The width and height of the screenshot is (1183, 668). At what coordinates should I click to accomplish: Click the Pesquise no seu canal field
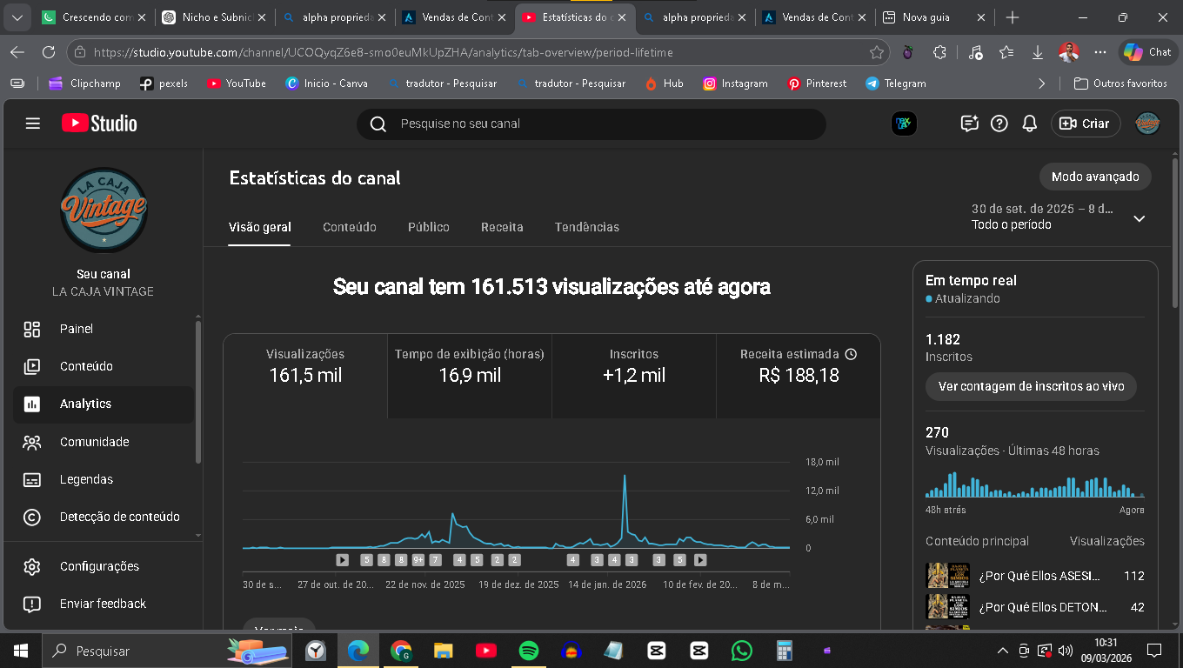point(591,124)
